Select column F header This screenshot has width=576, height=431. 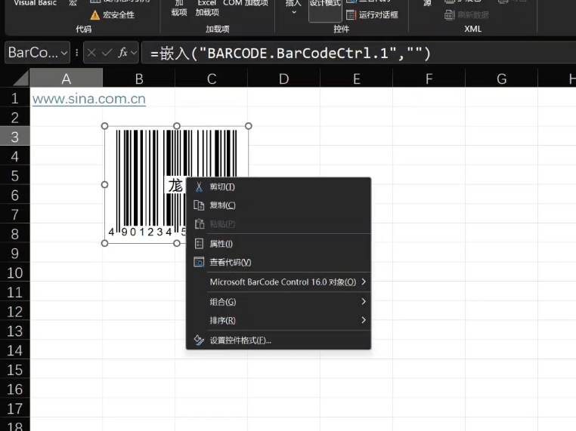pyautogui.click(x=429, y=79)
